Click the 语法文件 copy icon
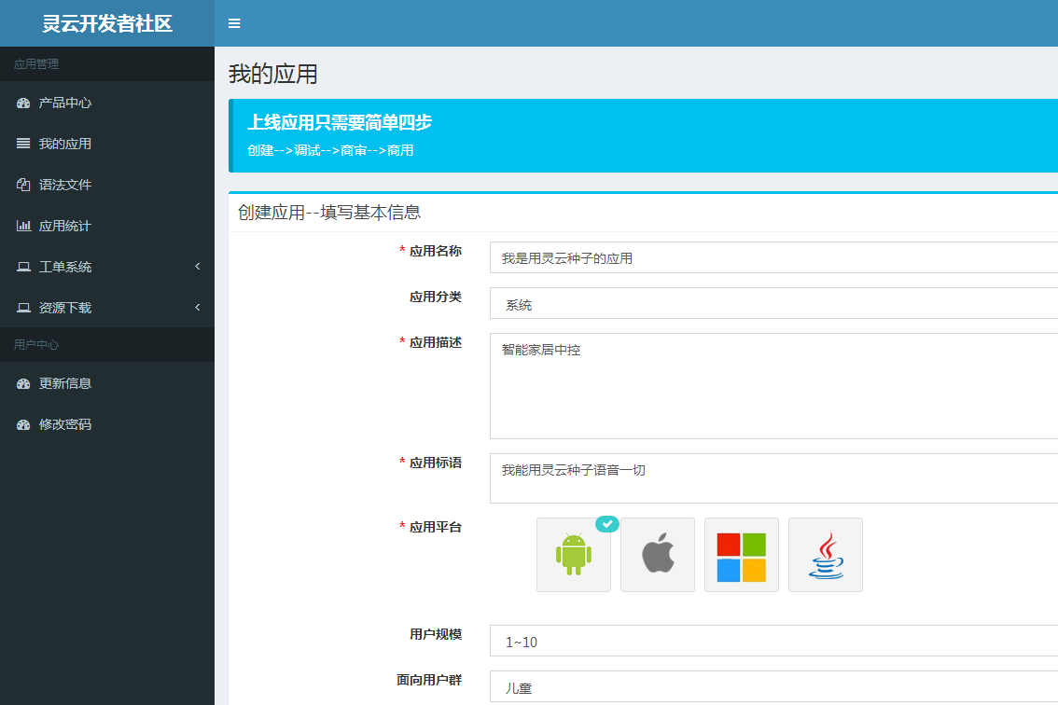The image size is (1058, 705). [23, 185]
